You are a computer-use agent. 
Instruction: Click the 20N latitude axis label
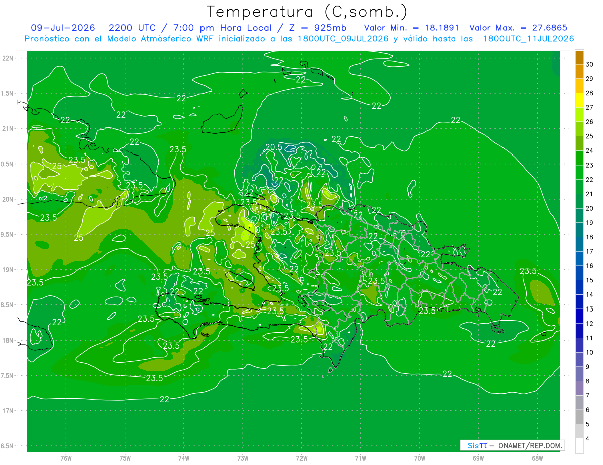tap(8, 199)
